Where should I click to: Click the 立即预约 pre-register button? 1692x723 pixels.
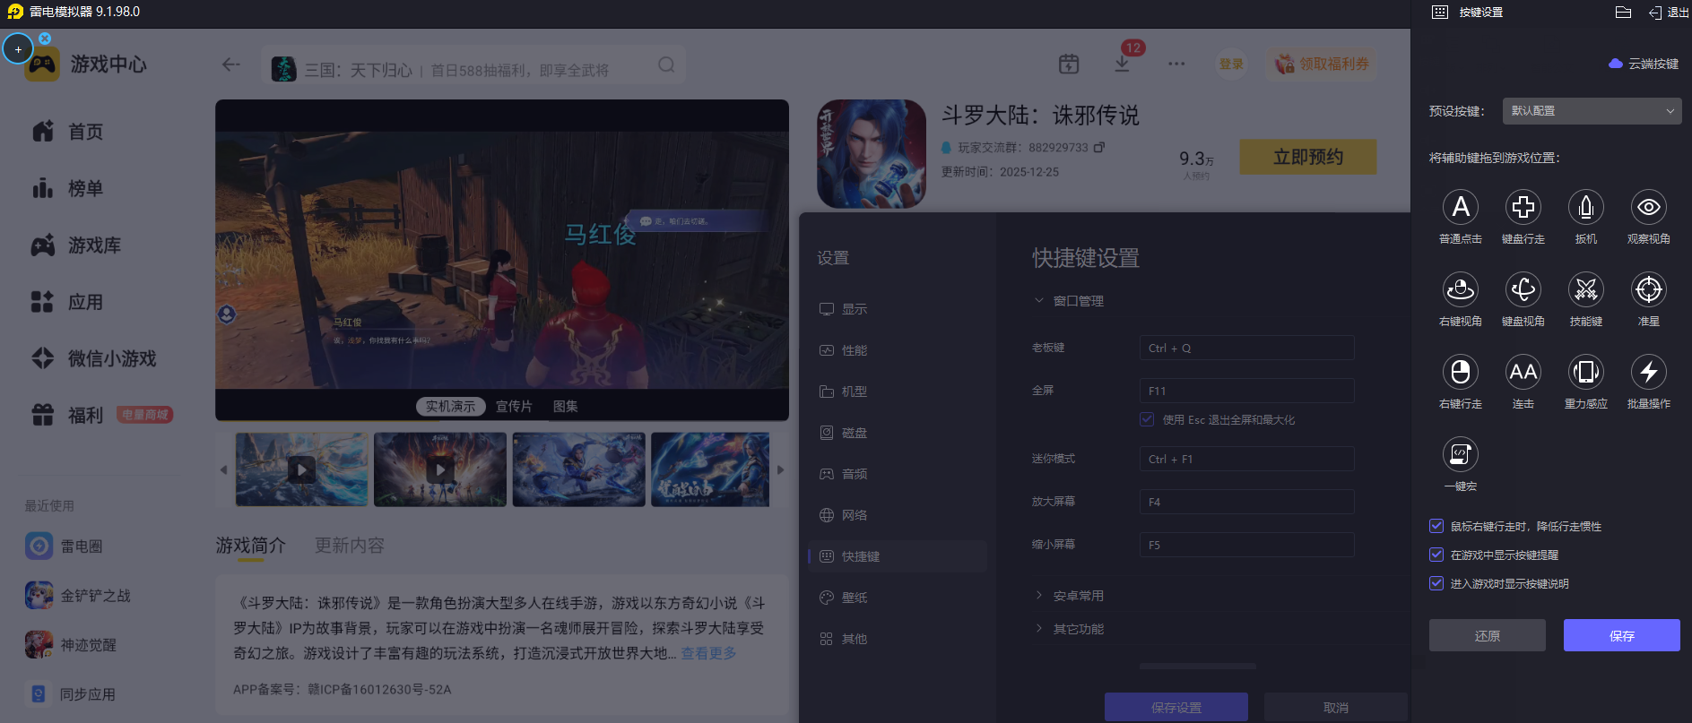coord(1308,157)
